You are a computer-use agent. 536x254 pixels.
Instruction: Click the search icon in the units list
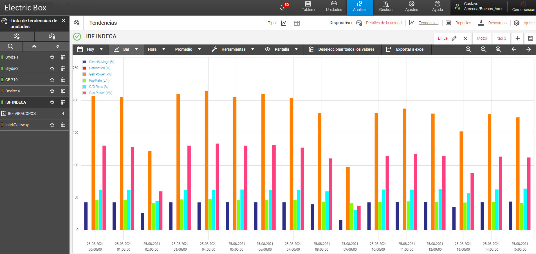click(11, 46)
